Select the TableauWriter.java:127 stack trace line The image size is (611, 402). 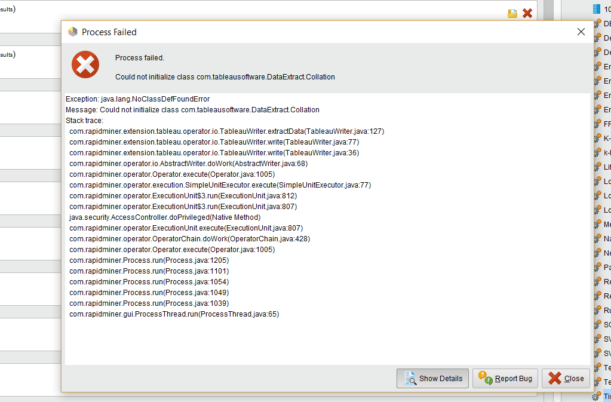226,131
